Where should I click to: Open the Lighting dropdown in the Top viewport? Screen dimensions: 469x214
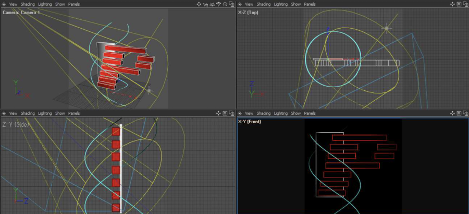point(280,4)
